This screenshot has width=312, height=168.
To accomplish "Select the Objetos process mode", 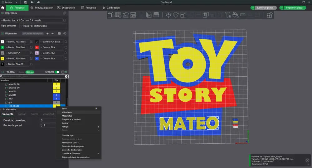I will (x=30, y=72).
